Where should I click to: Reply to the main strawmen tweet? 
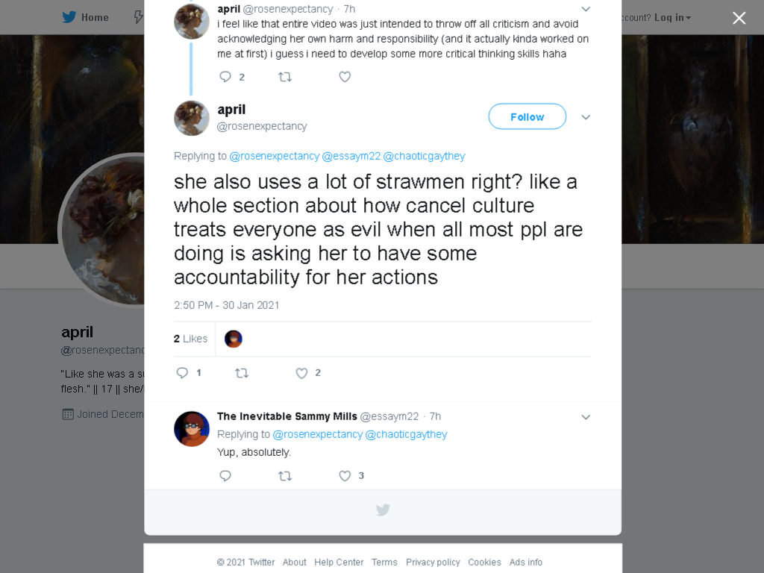[182, 373]
